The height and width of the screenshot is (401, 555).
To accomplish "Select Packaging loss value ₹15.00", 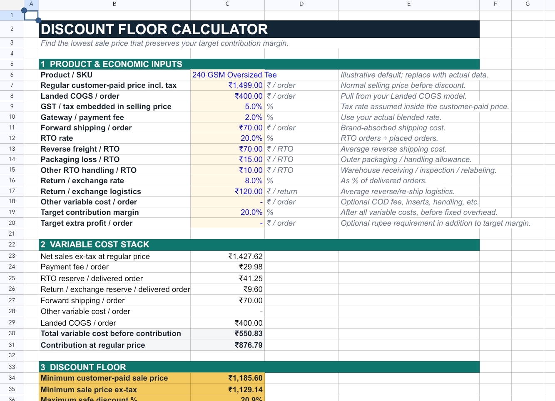I will [x=227, y=159].
